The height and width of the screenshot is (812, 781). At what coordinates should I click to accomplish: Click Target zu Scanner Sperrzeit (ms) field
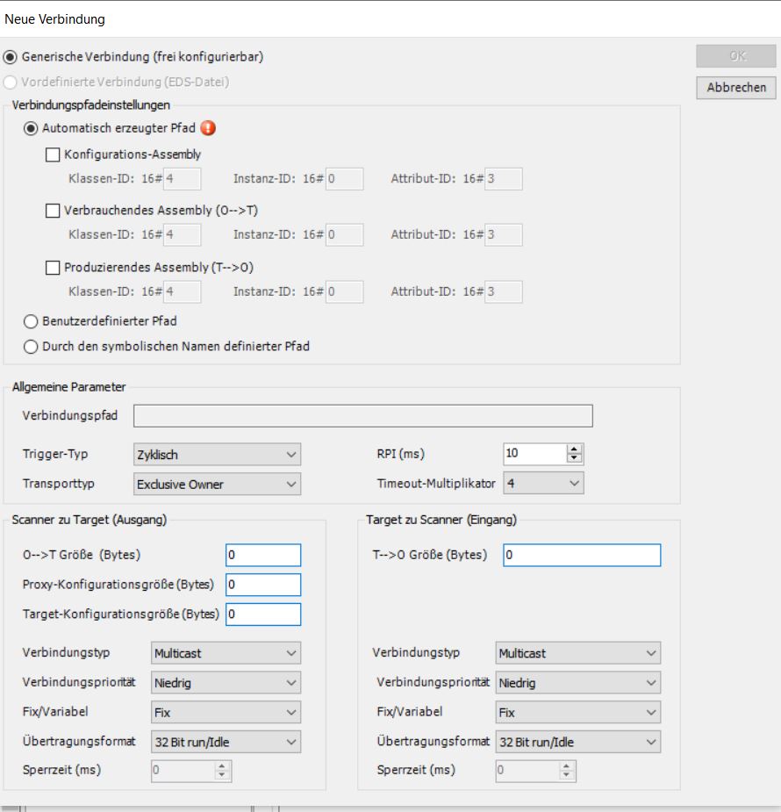pyautogui.click(x=527, y=771)
